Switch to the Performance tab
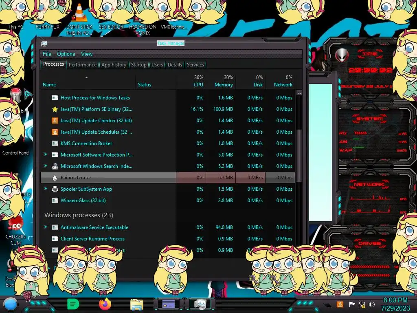 click(83, 65)
